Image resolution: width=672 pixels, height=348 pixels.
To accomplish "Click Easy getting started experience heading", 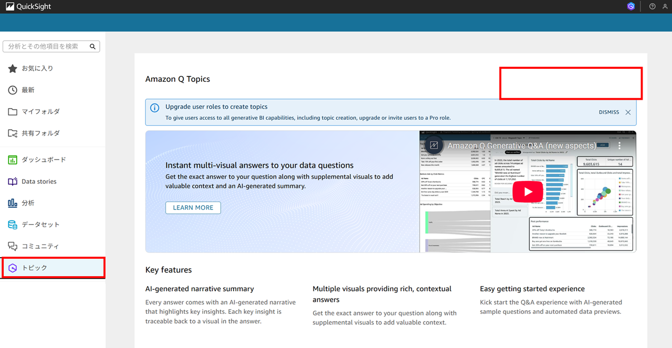I will click(532, 289).
